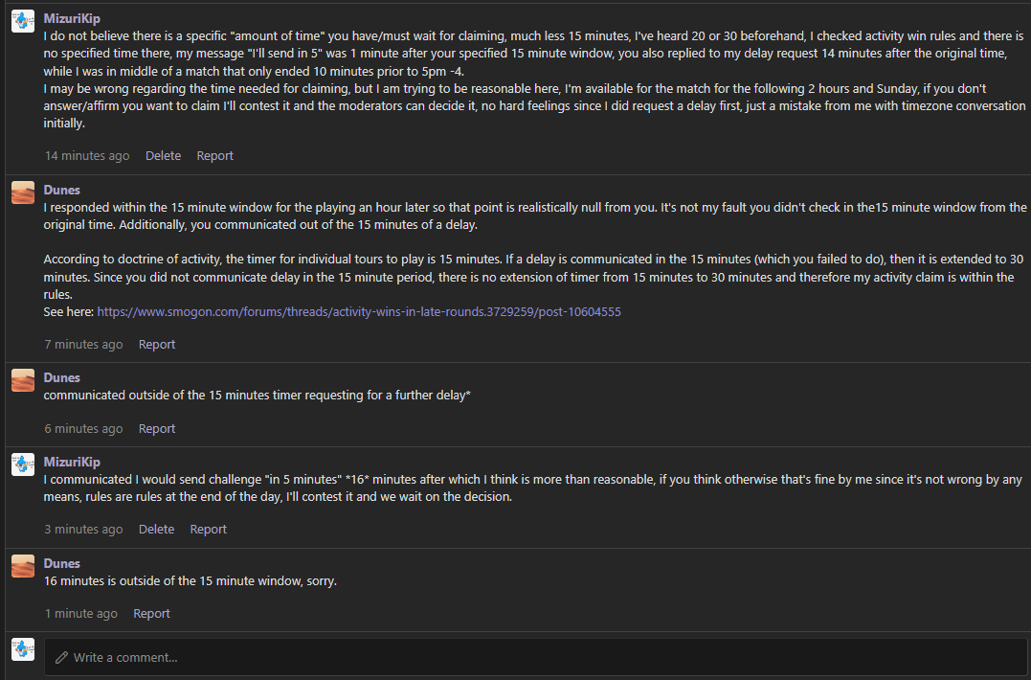
Task: Click Dunes' avatar on the 6 minutes ago comment
Action: pos(23,380)
